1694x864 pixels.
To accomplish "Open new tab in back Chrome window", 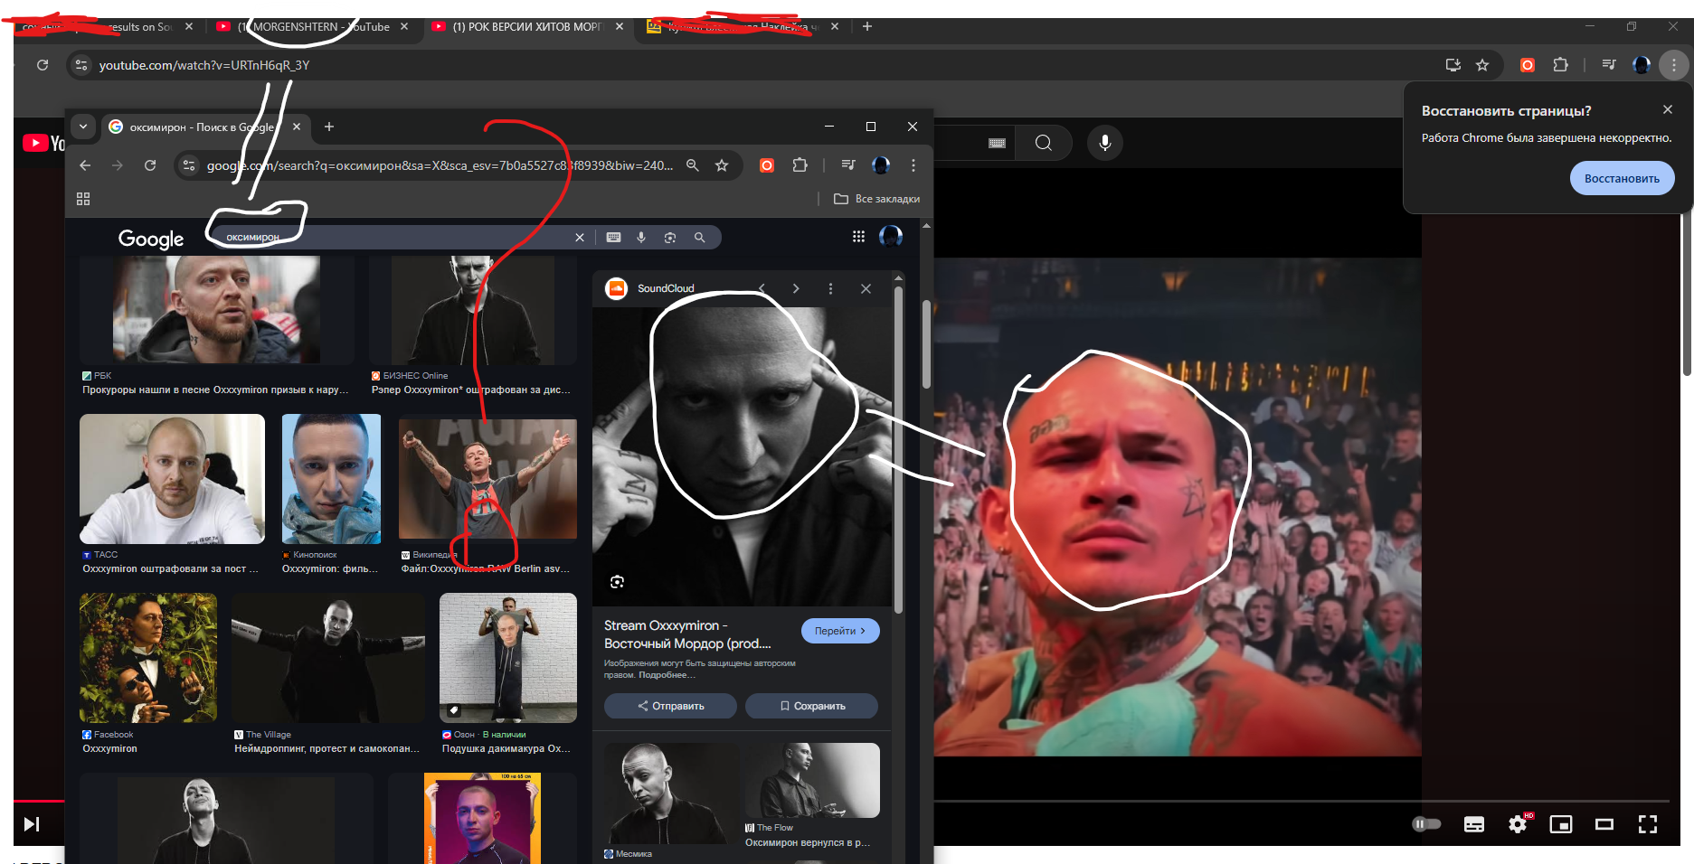I will [866, 26].
